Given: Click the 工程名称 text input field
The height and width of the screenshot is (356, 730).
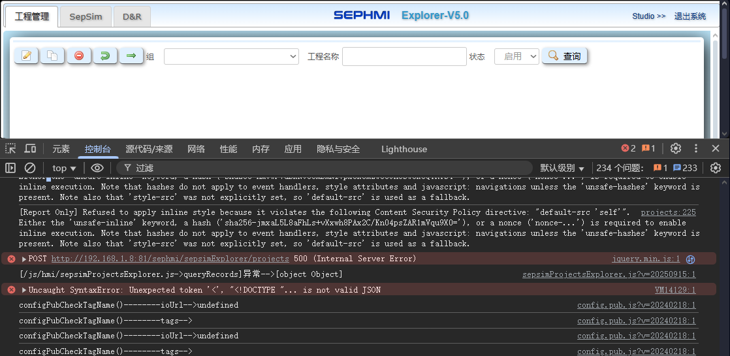Looking at the screenshot, I should (x=404, y=57).
